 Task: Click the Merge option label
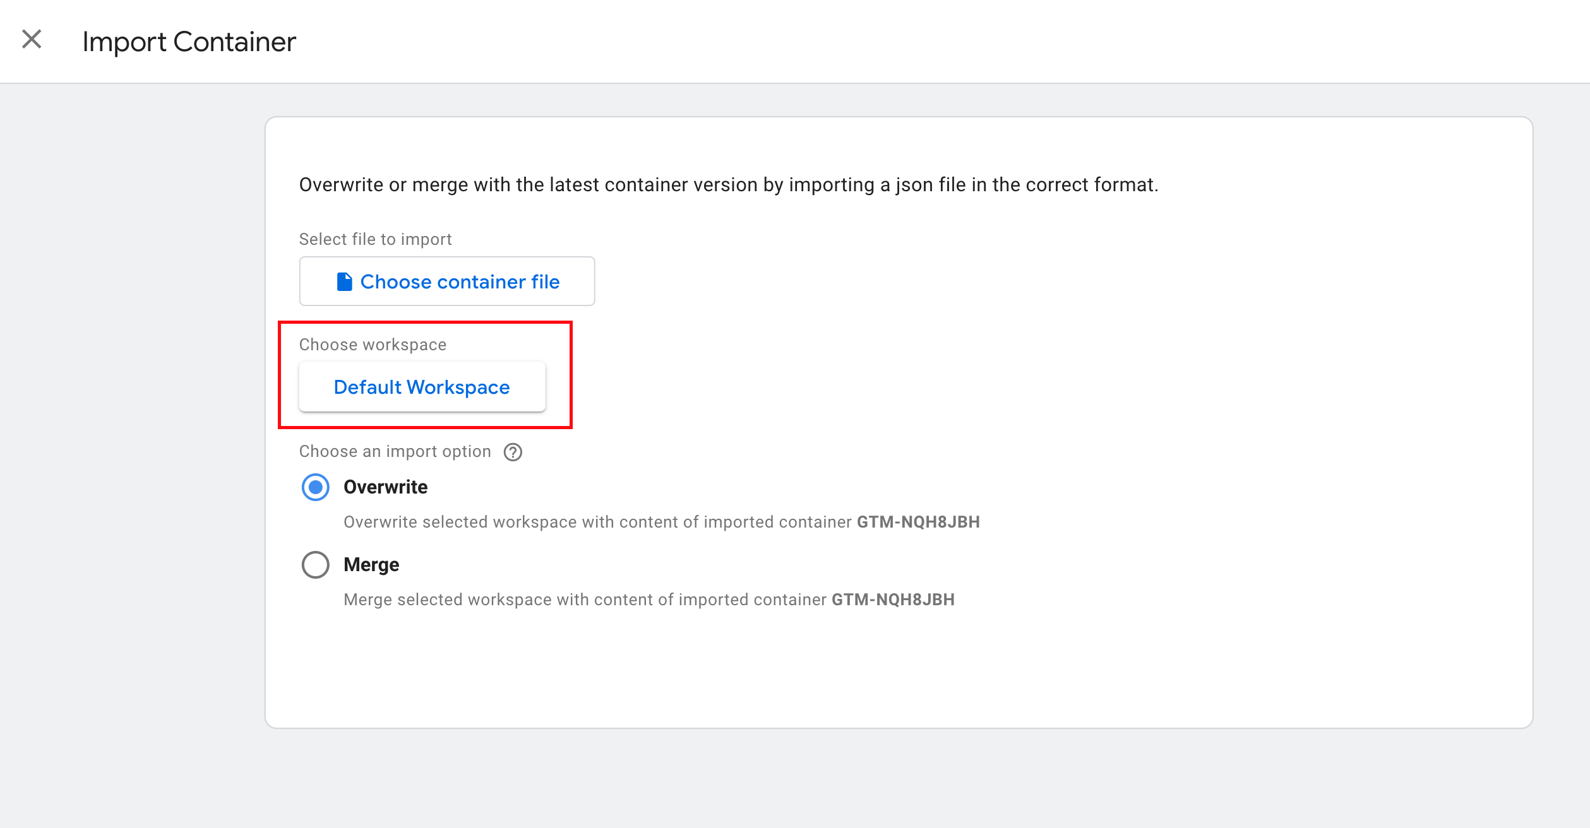[x=371, y=565]
